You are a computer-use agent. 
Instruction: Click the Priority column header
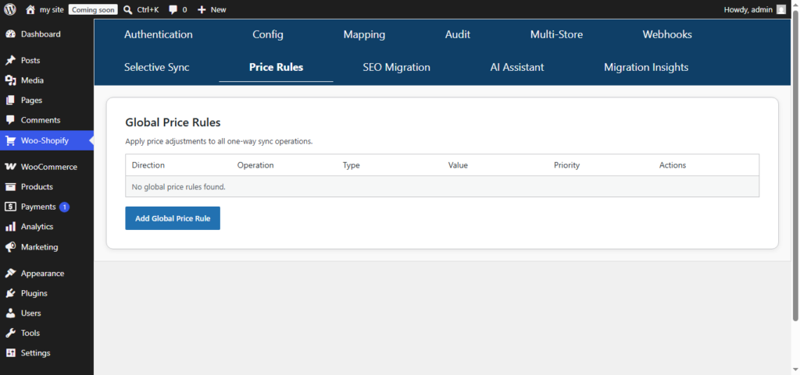click(567, 165)
